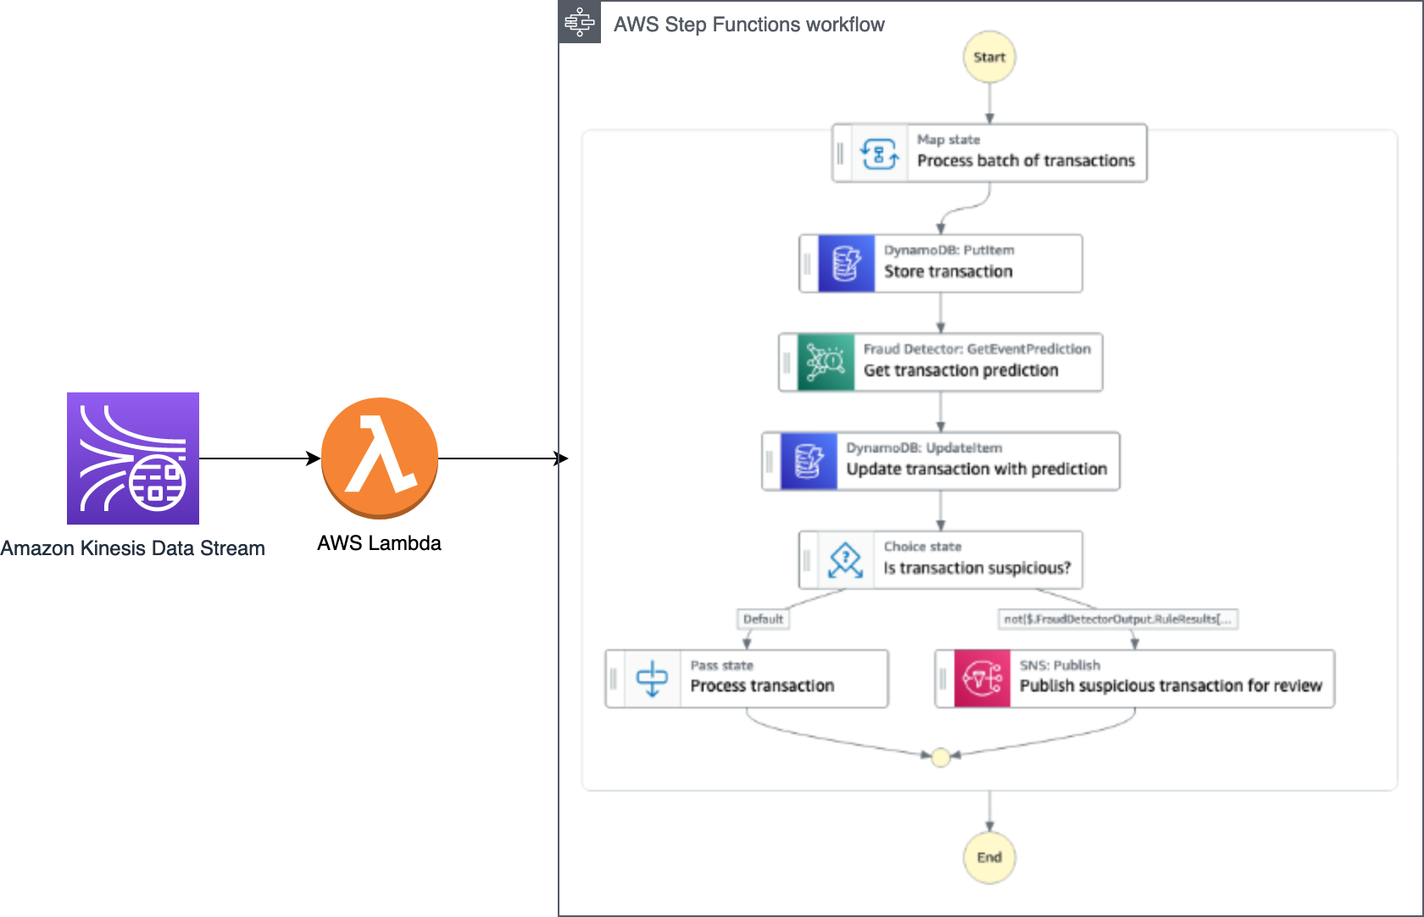Select the Start node

pyautogui.click(x=989, y=57)
